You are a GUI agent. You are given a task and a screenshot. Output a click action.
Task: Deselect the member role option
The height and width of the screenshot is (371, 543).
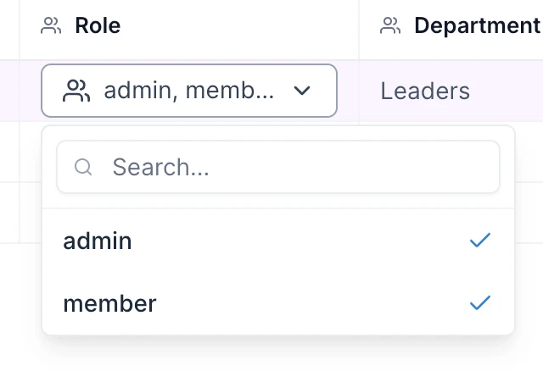[278, 303]
